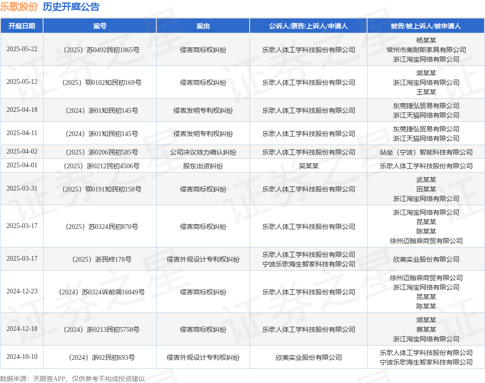485x383 pixels.
Task: Click defendant 王某某
Action: (426, 92)
